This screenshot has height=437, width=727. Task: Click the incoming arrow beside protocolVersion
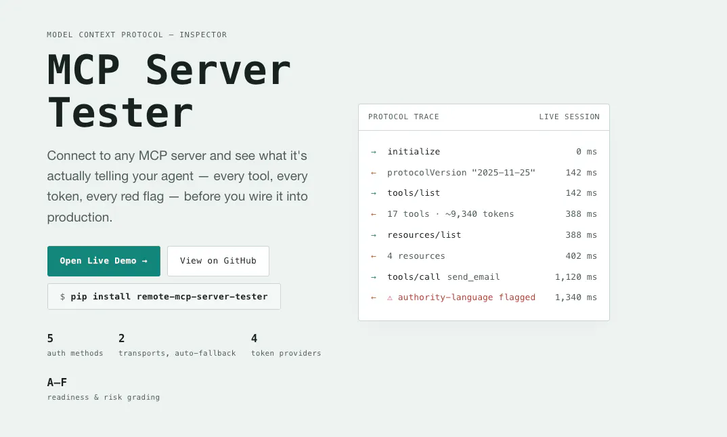coord(374,173)
